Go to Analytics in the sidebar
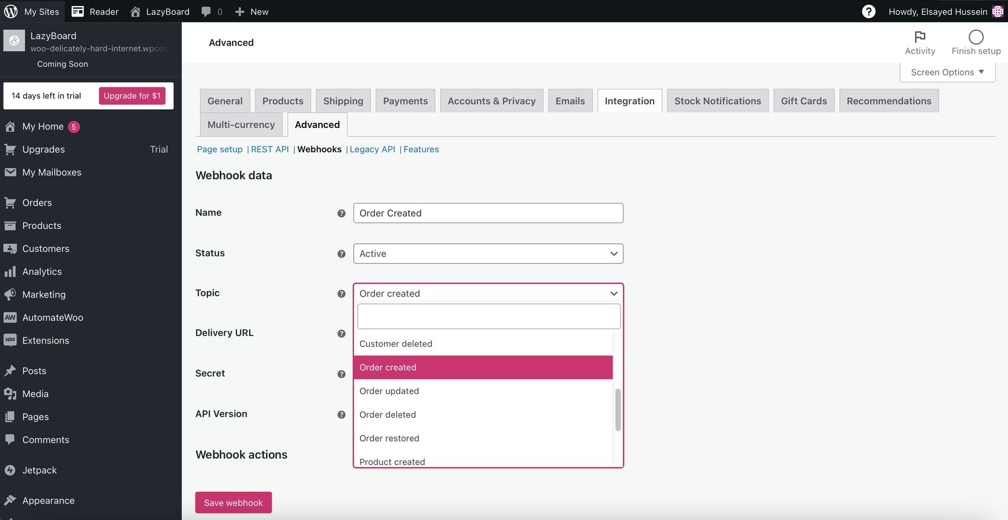 (x=42, y=272)
